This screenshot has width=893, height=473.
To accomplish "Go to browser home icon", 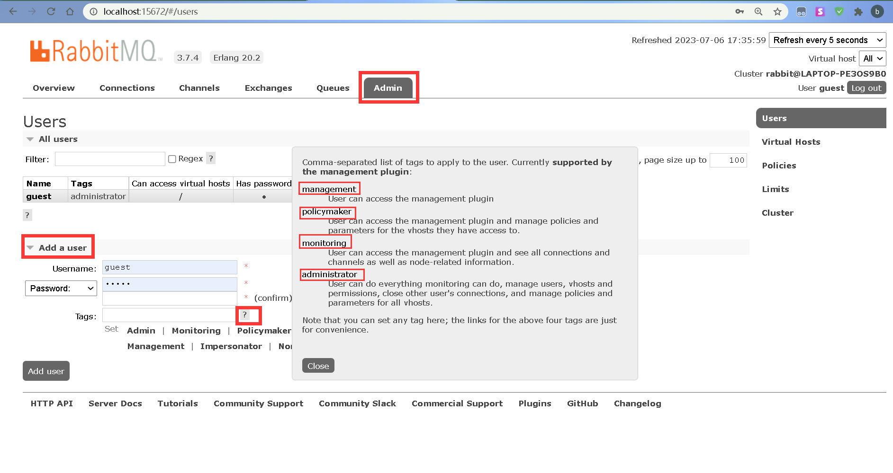I will click(x=70, y=11).
